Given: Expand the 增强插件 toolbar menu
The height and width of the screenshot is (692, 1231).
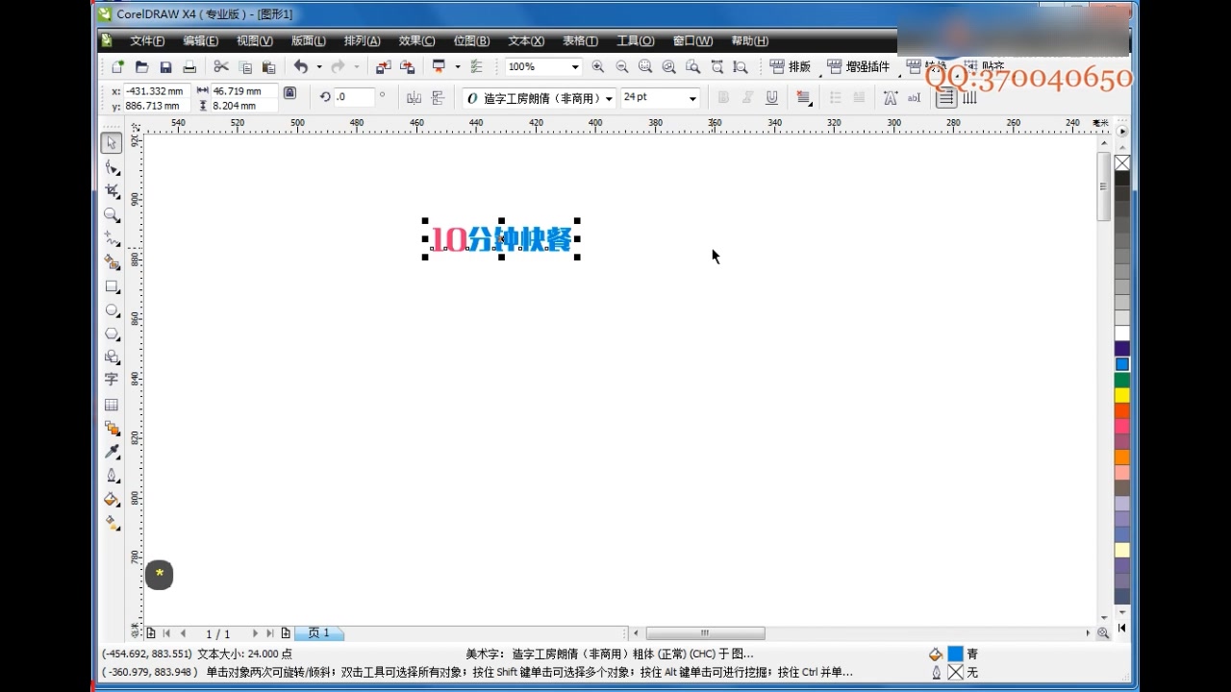Looking at the screenshot, I should (859, 67).
